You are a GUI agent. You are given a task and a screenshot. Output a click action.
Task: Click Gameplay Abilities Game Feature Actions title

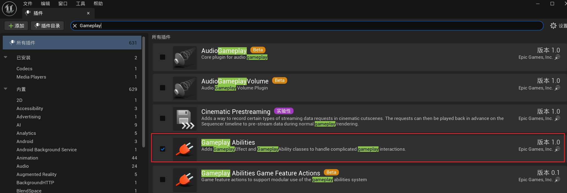pos(261,173)
